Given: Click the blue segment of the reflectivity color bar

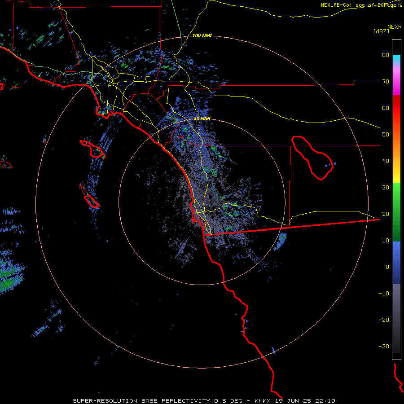Looking at the screenshot, I should [396, 262].
